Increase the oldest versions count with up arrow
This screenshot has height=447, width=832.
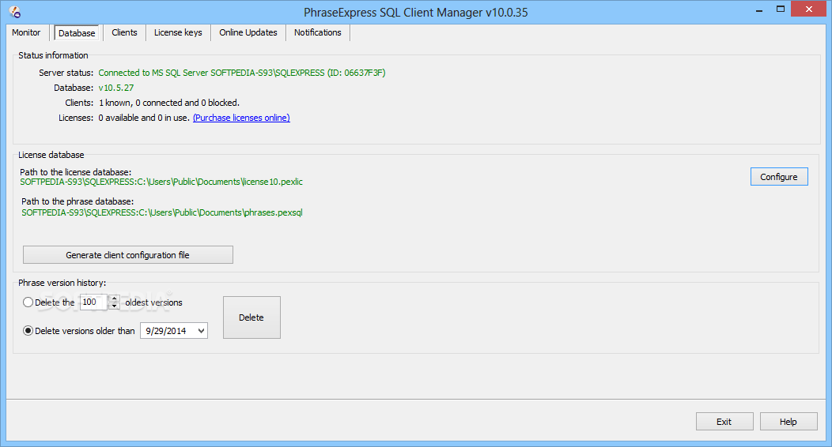[x=114, y=299]
